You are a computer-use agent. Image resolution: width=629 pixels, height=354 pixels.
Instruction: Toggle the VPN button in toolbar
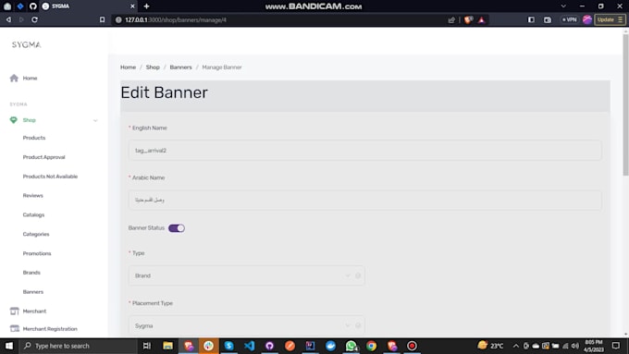click(569, 19)
